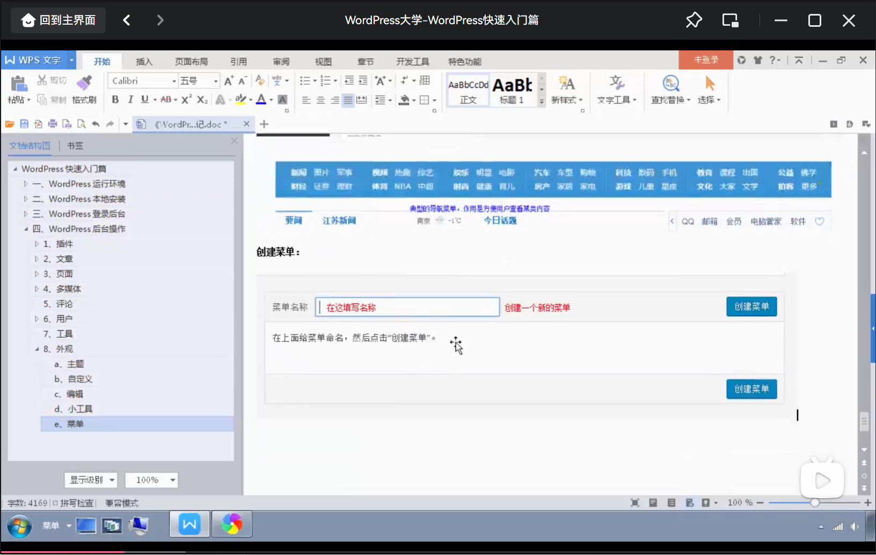Print document with printer icon

click(53, 124)
